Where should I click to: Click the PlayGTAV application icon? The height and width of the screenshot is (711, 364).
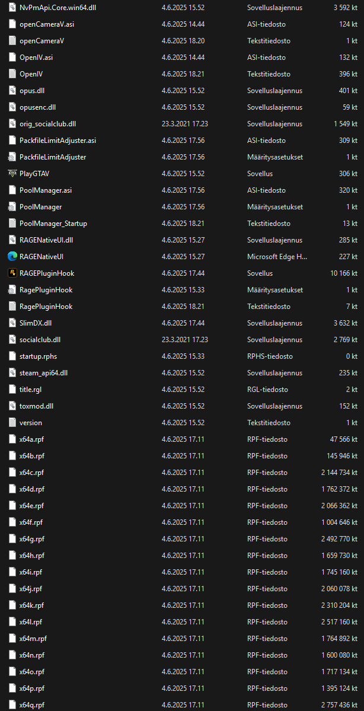(12, 174)
